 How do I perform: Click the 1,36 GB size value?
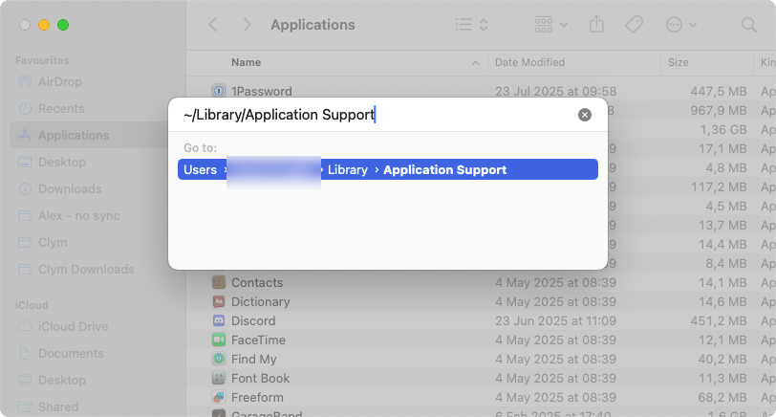723,129
